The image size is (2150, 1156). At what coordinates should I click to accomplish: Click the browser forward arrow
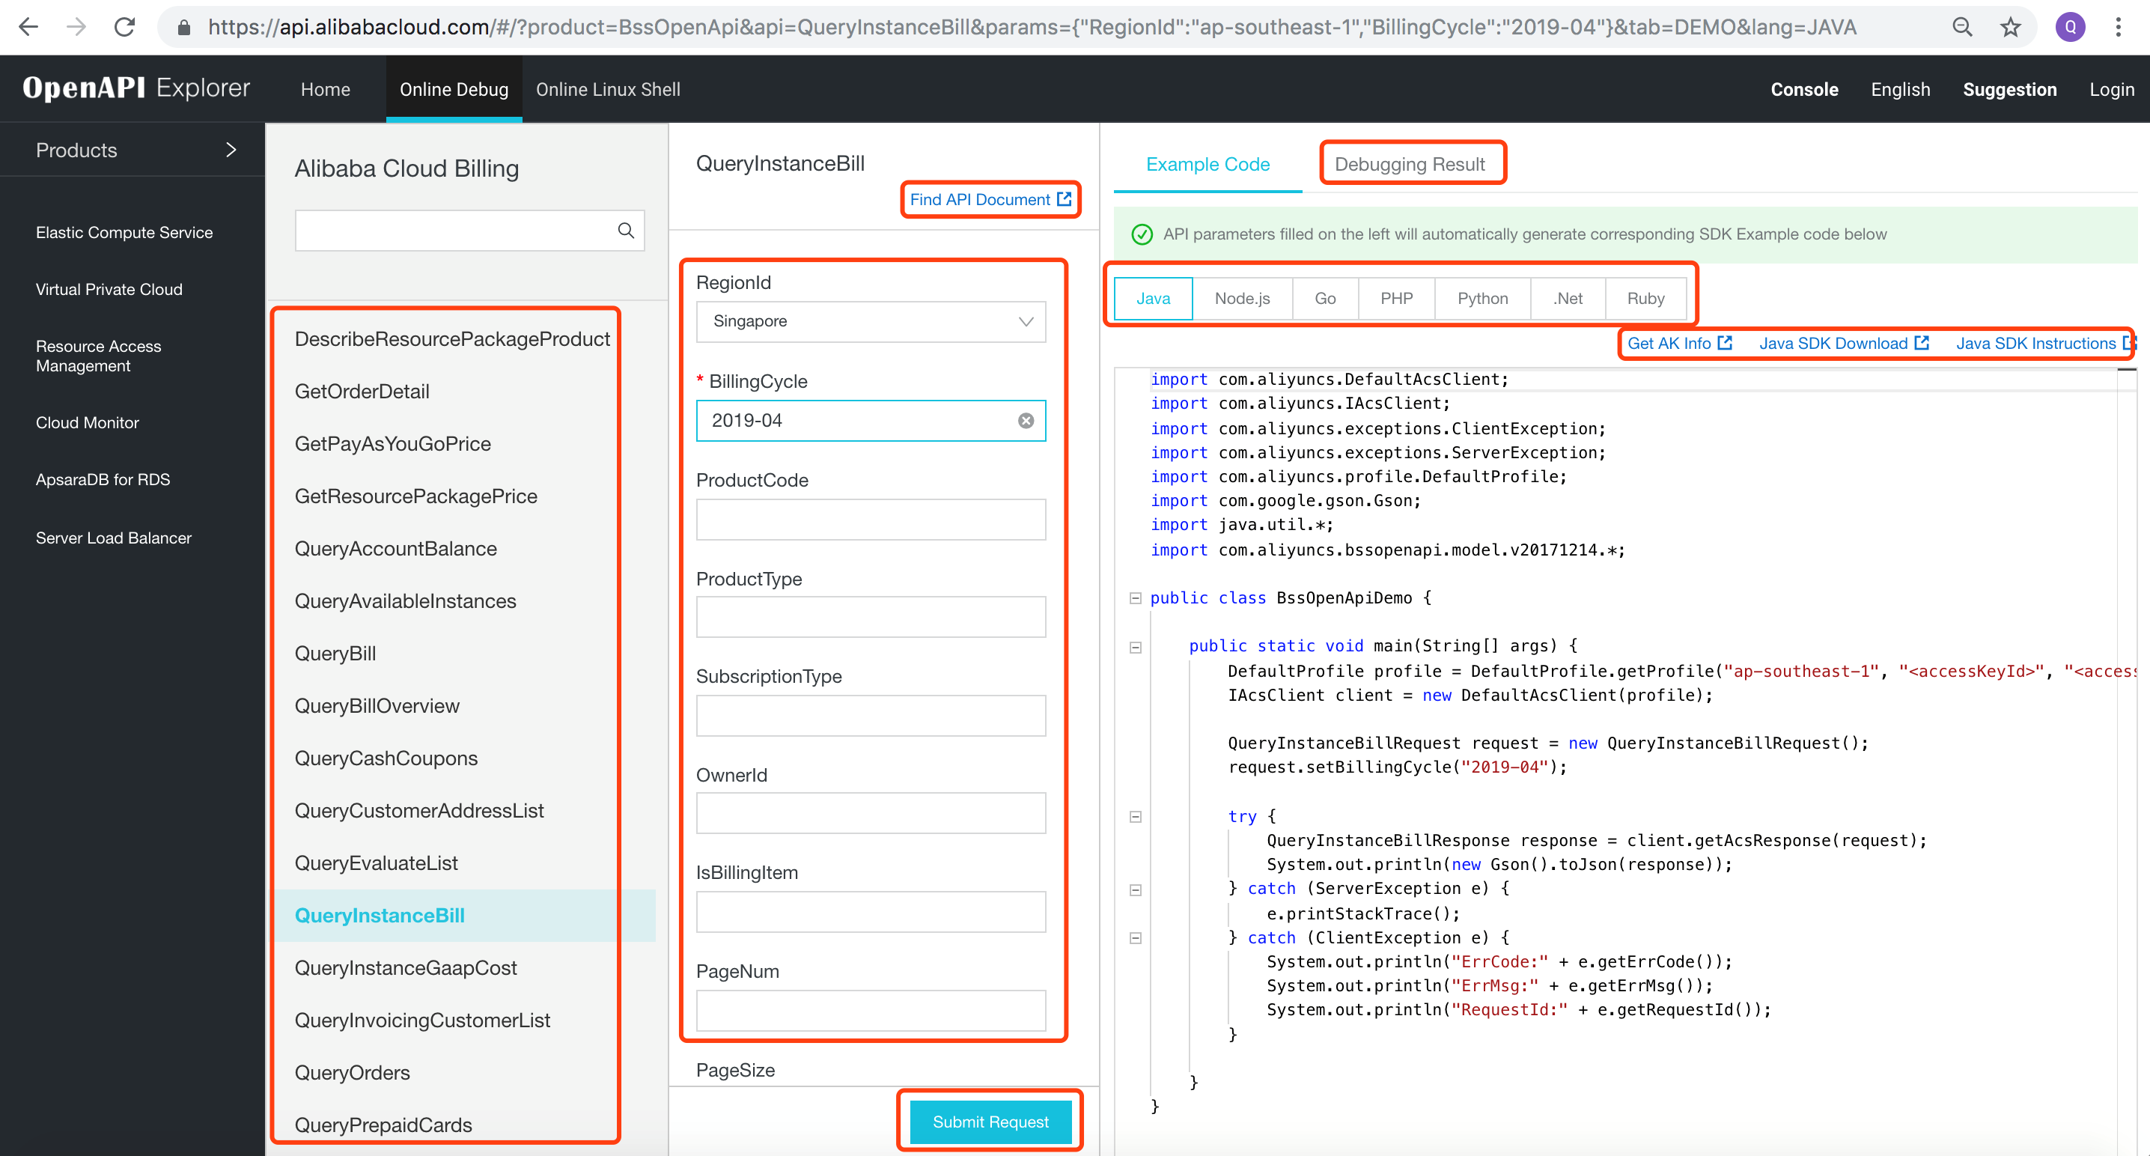pyautogui.click(x=77, y=28)
